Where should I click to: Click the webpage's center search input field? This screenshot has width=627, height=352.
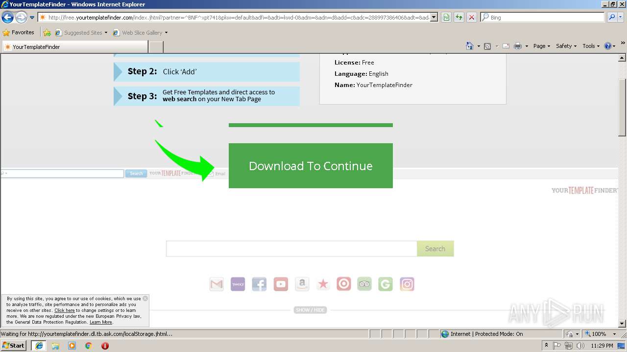(x=291, y=249)
